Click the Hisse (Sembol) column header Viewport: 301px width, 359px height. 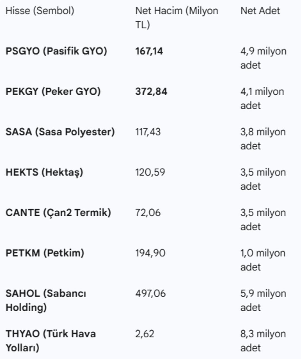pos(40,11)
